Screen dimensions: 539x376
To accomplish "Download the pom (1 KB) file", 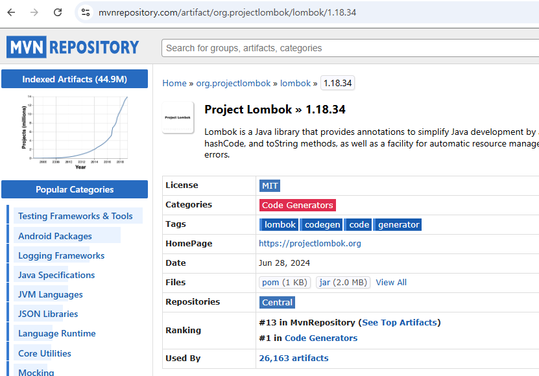I will (285, 283).
